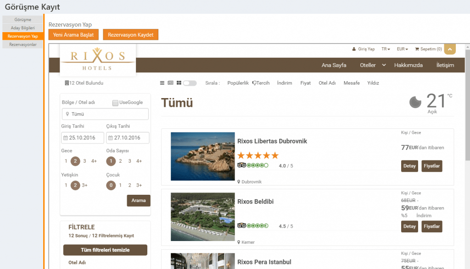Click the star rating of Rixos Libertas
This screenshot has height=269, width=470.
coord(258,155)
